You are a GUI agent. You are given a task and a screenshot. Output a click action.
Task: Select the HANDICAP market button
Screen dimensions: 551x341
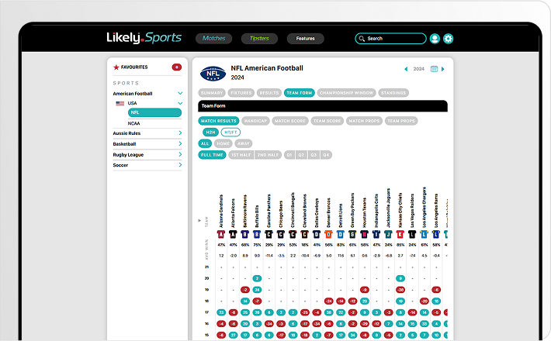point(255,121)
